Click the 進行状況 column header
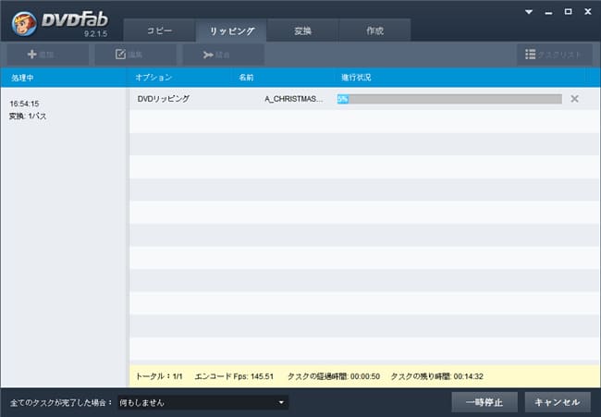The width and height of the screenshot is (601, 417). pyautogui.click(x=356, y=77)
